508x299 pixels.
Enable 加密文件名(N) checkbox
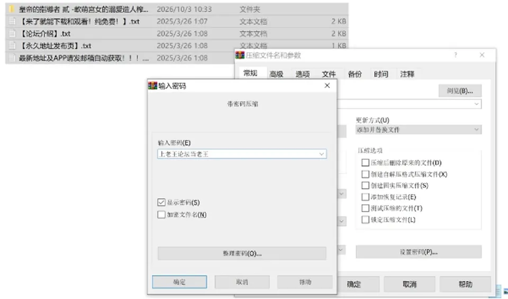[161, 214]
